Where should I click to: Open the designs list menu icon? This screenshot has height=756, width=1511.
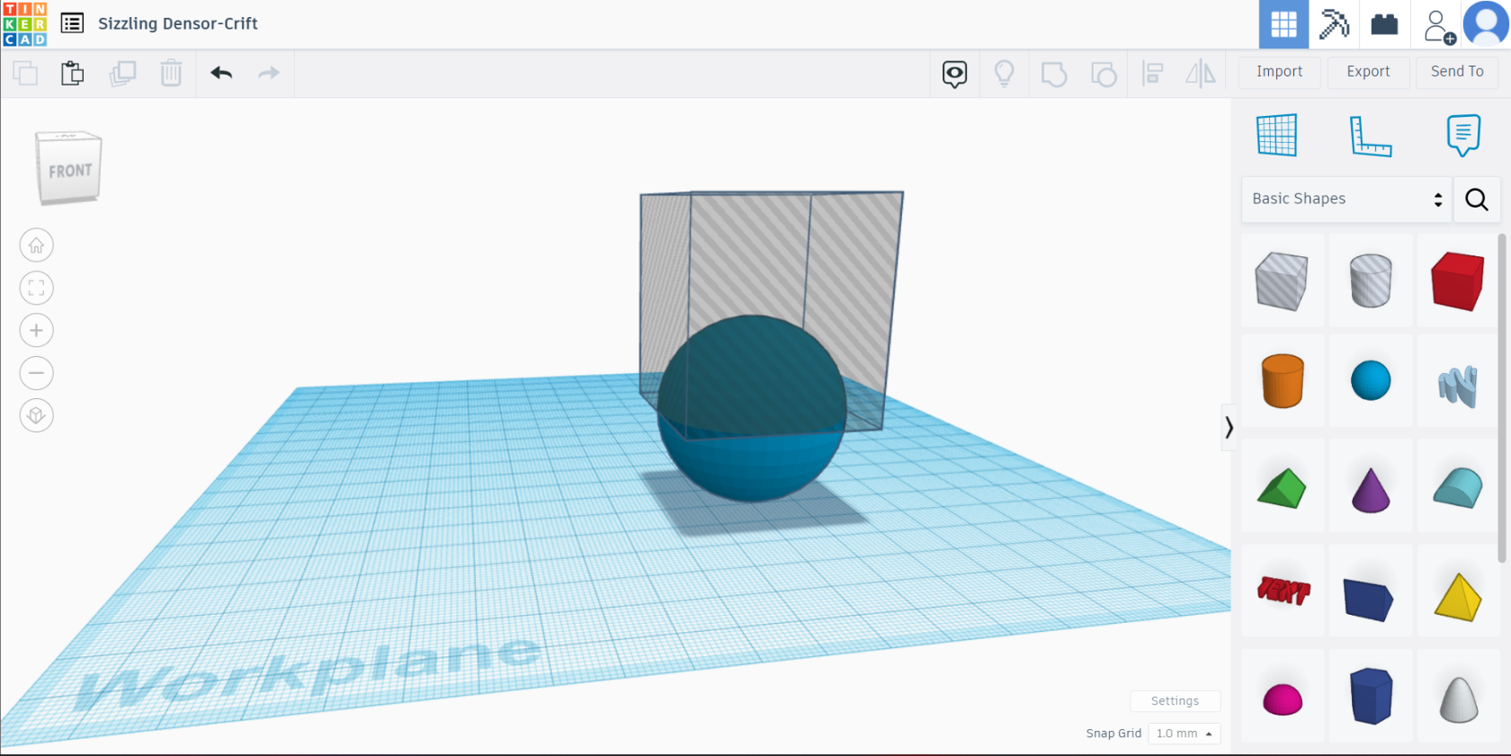[x=72, y=24]
